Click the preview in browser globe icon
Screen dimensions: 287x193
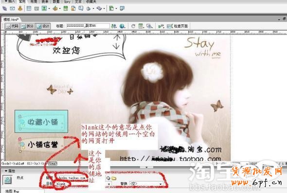[x=122, y=26]
